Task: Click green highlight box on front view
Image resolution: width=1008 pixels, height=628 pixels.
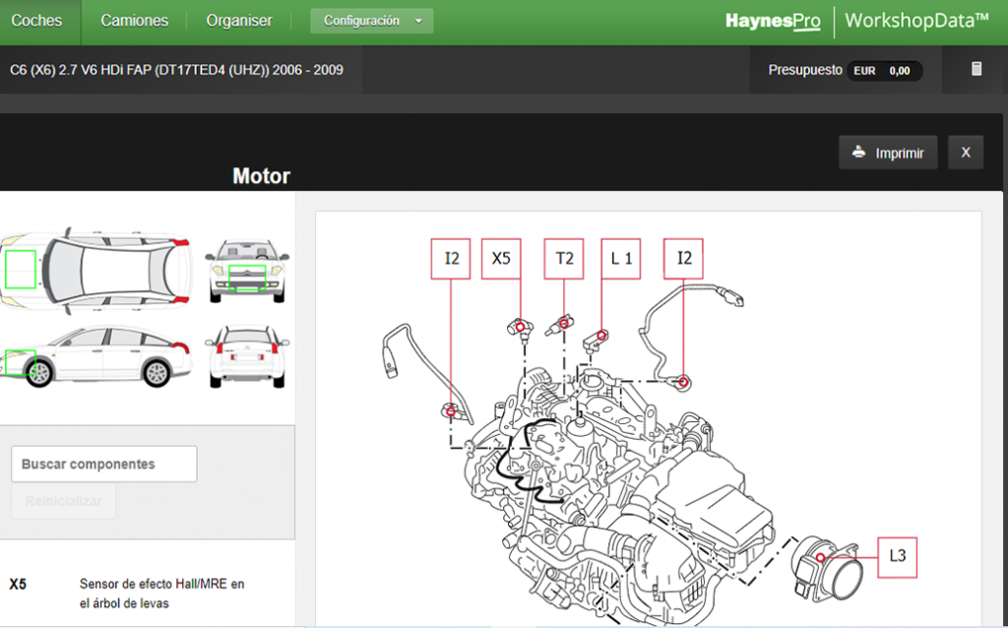Action: (x=247, y=279)
